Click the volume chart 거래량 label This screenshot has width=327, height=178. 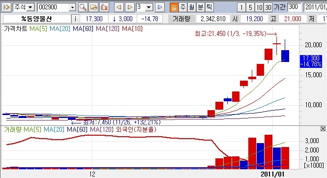(13, 129)
